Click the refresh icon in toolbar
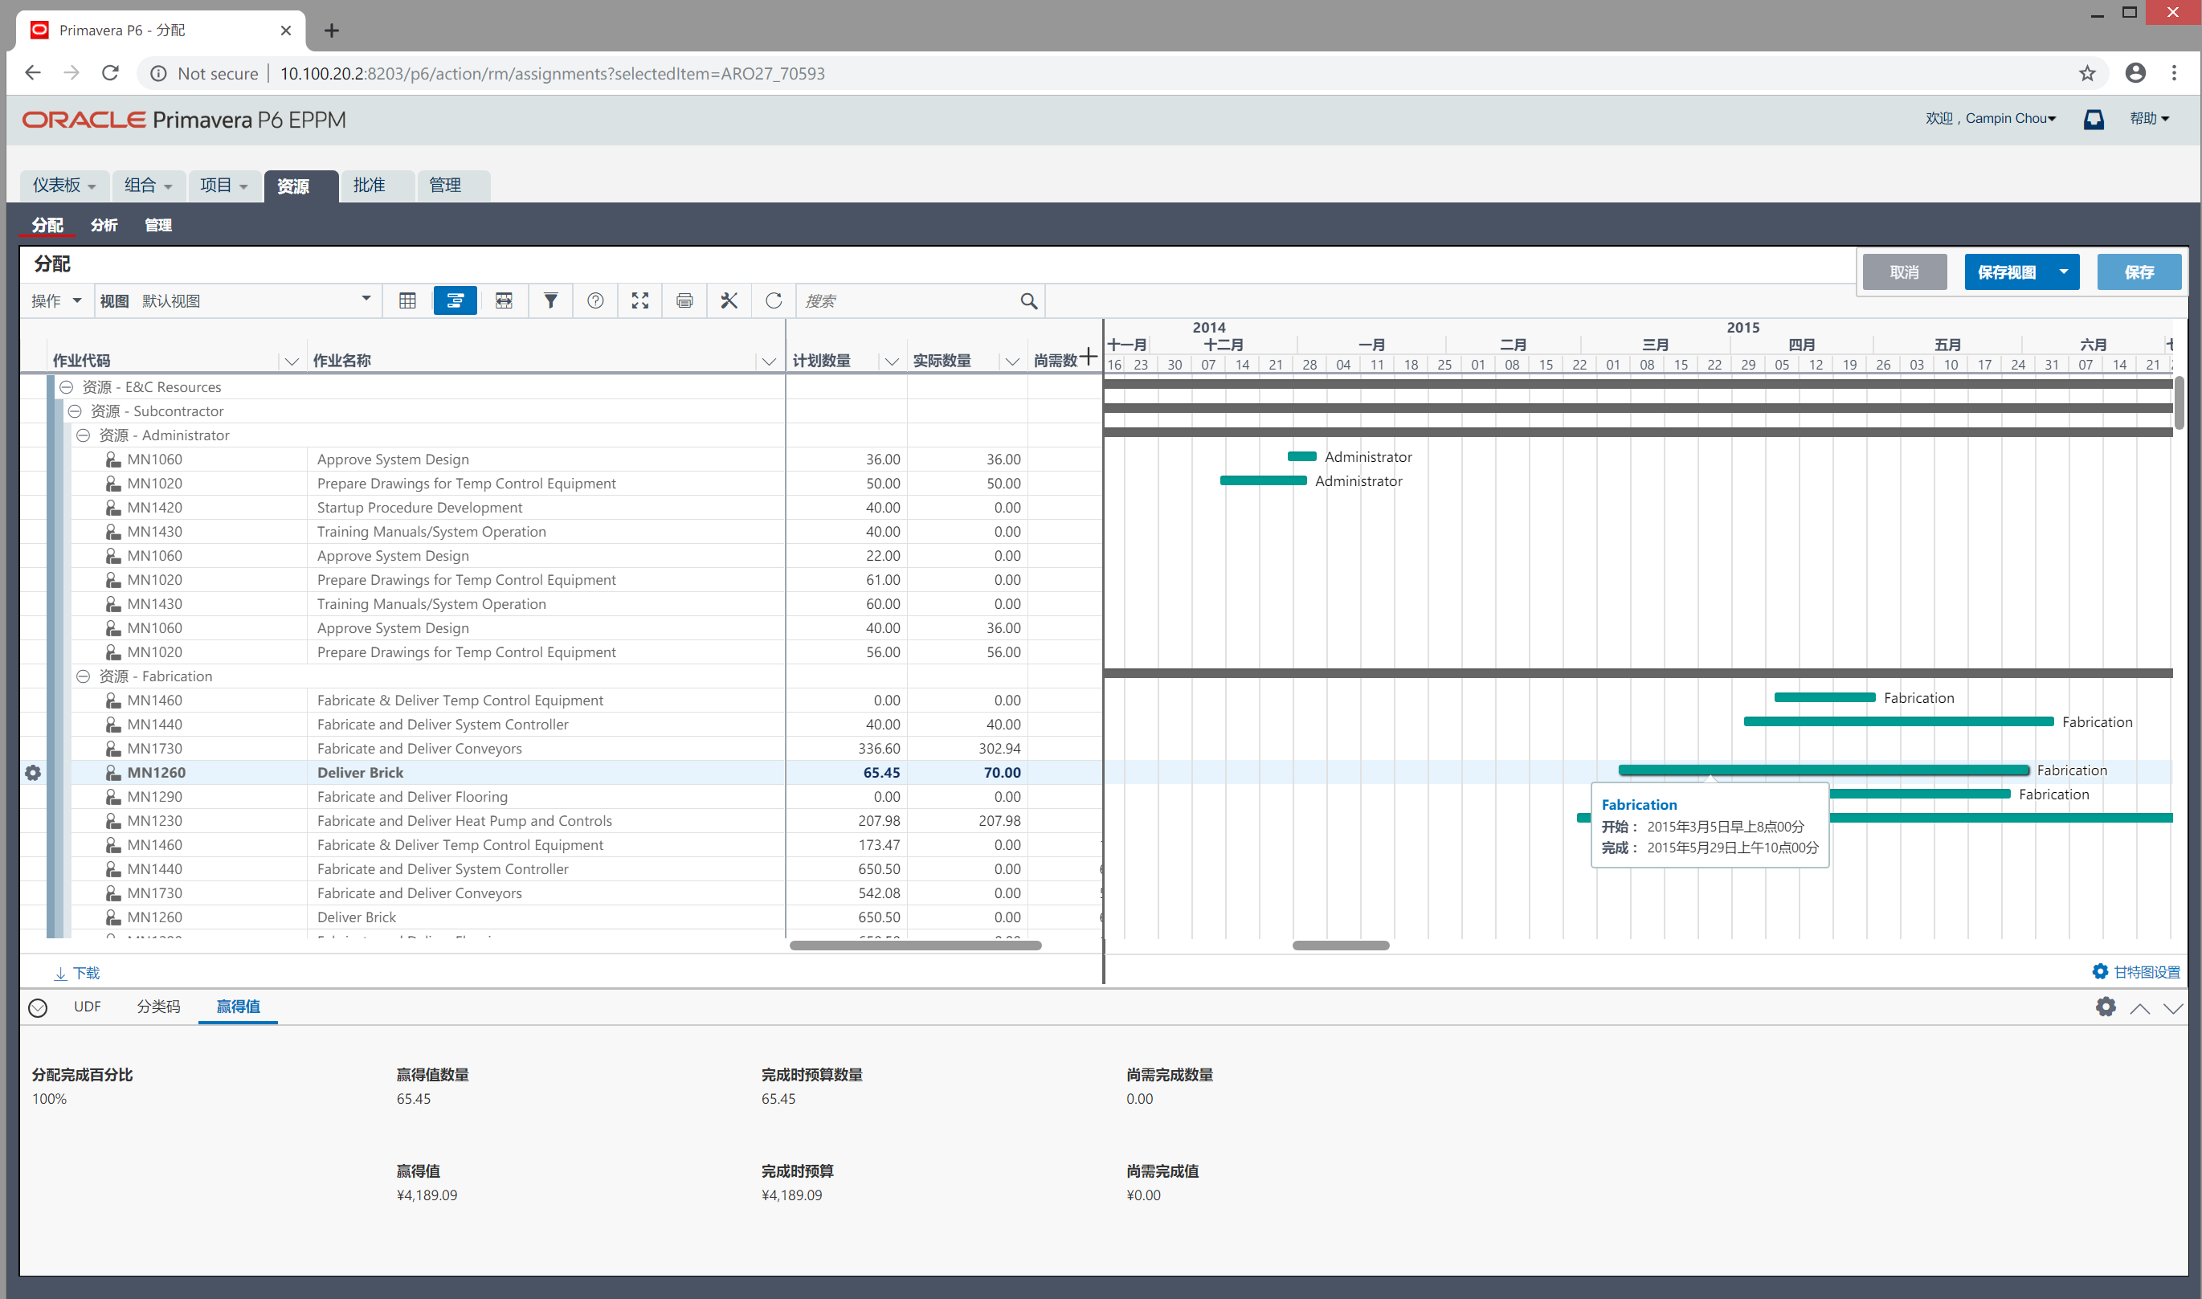 774,300
